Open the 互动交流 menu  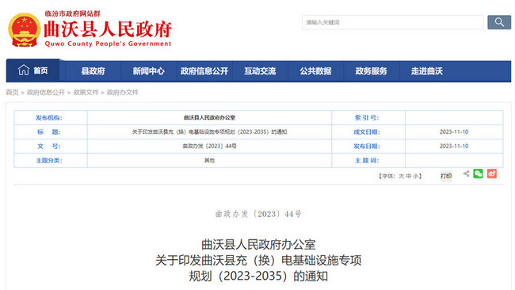[260, 71]
